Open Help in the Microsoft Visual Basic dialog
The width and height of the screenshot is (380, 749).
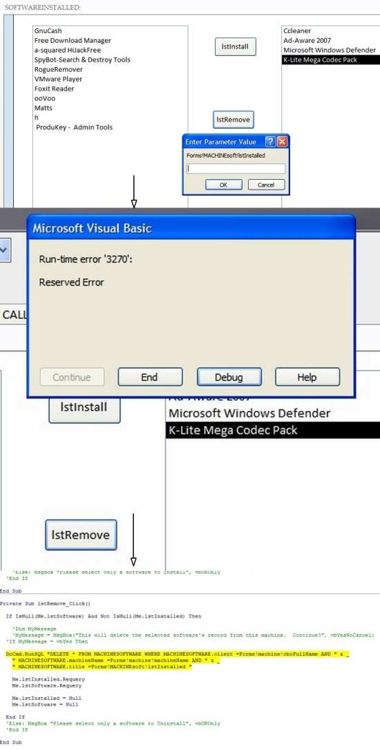307,377
